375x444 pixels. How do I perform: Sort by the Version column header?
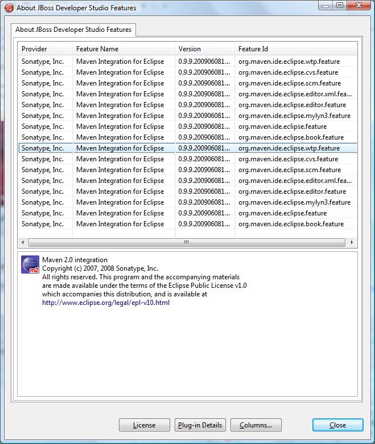tap(205, 49)
